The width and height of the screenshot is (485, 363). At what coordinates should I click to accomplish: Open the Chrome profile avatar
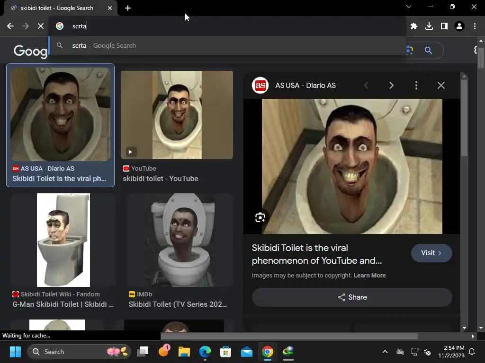point(459,26)
